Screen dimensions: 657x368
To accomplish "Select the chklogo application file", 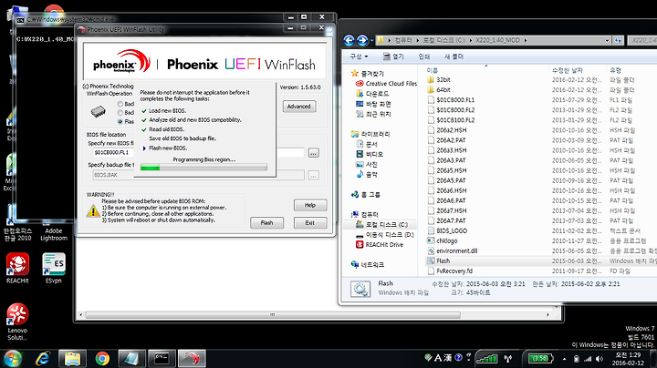I will point(446,240).
